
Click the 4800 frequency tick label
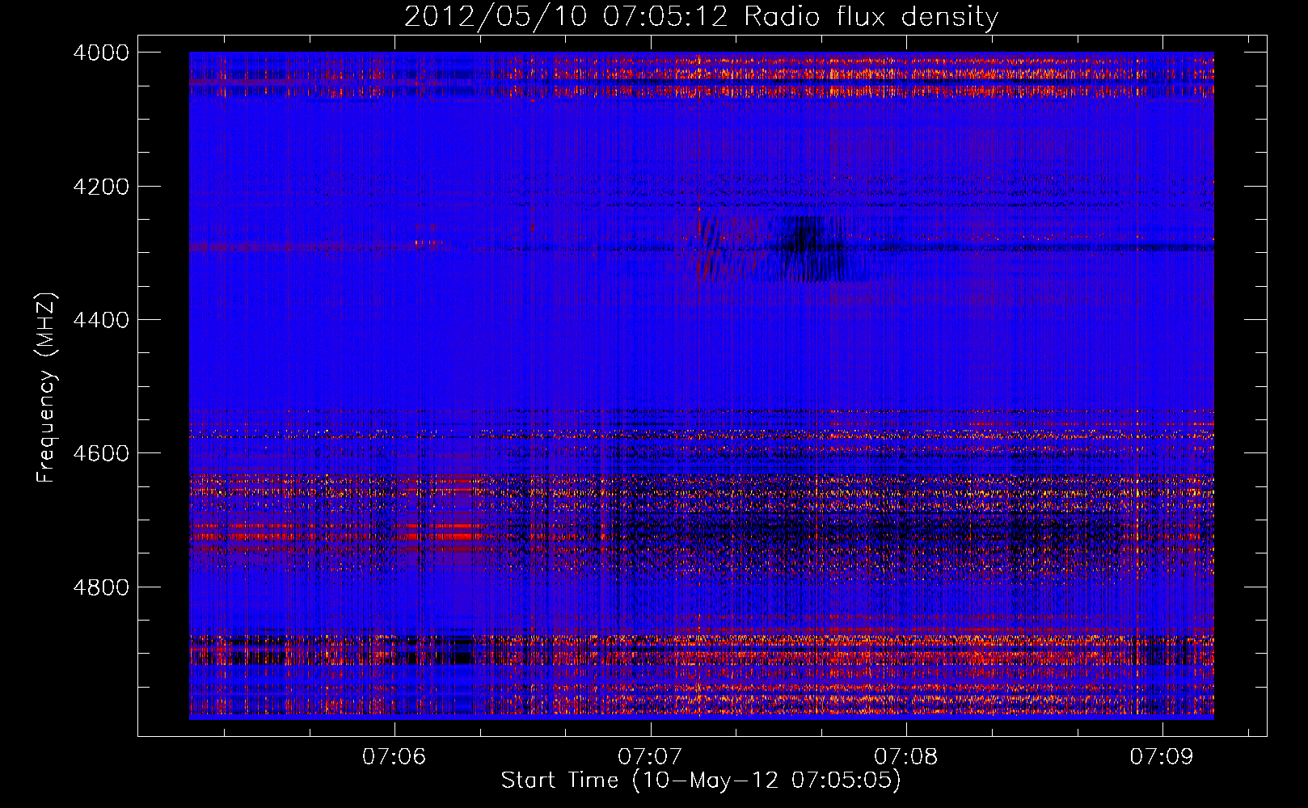[101, 587]
